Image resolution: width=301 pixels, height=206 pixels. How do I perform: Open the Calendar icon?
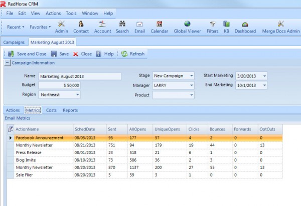(160, 24)
